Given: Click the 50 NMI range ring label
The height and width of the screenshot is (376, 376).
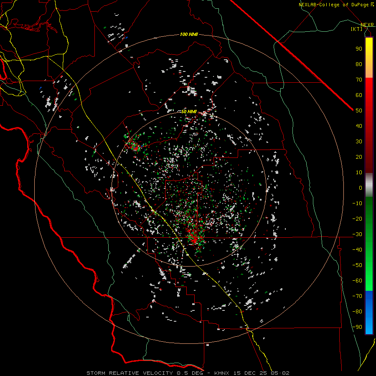Looking at the screenshot, I should coord(189,112).
